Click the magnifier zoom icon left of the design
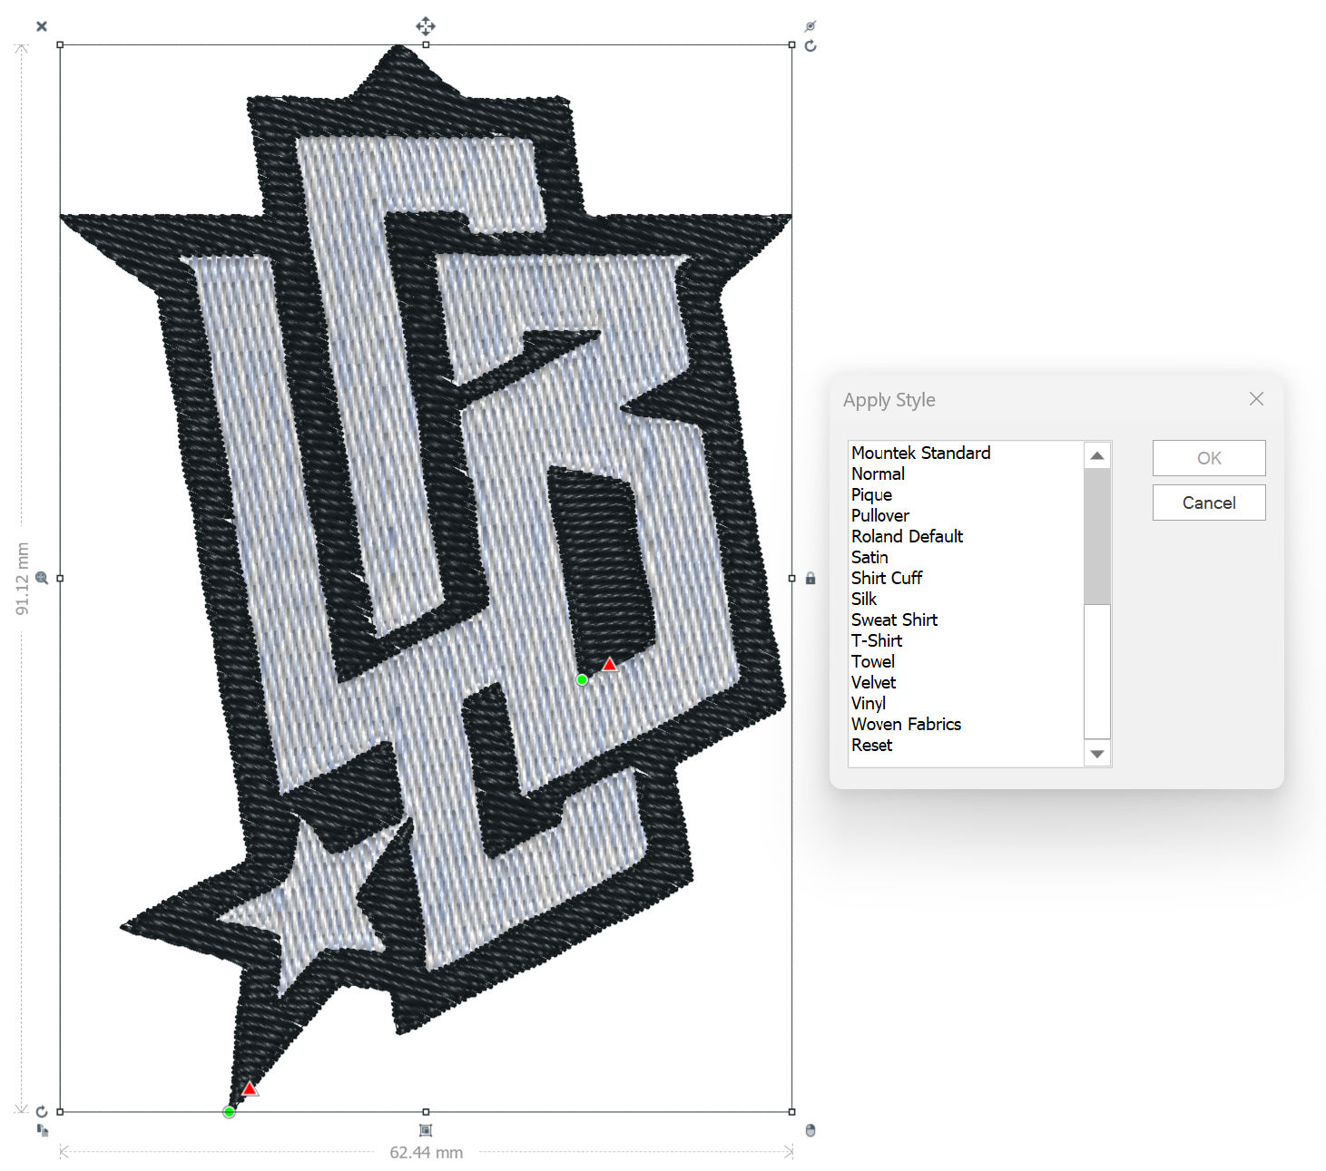Viewport: 1326px width, 1171px height. click(42, 578)
